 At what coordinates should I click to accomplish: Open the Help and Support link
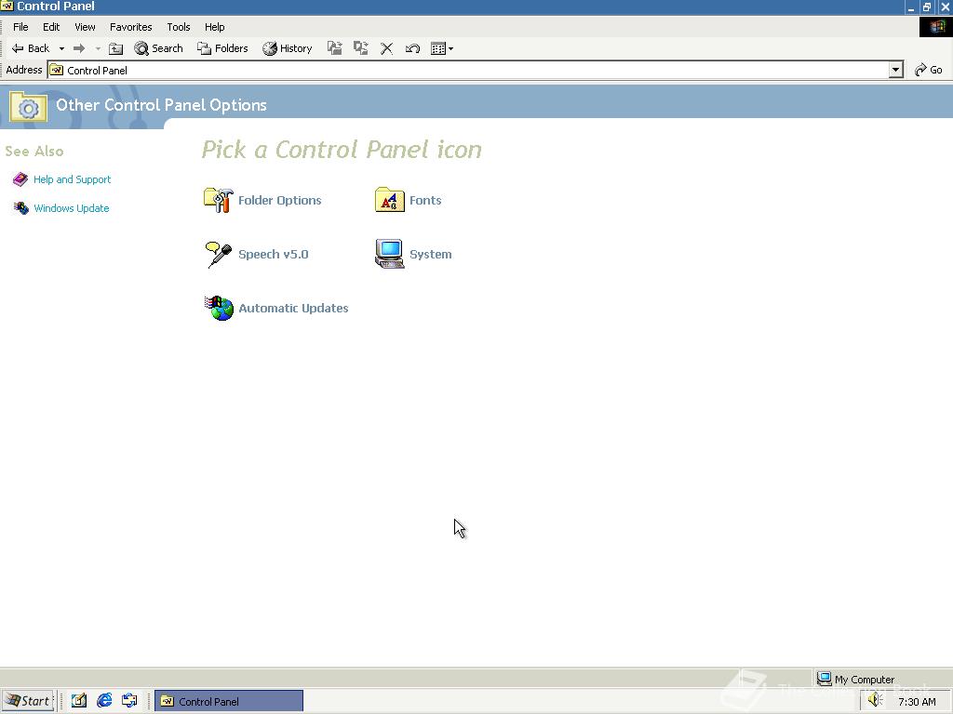coord(73,179)
